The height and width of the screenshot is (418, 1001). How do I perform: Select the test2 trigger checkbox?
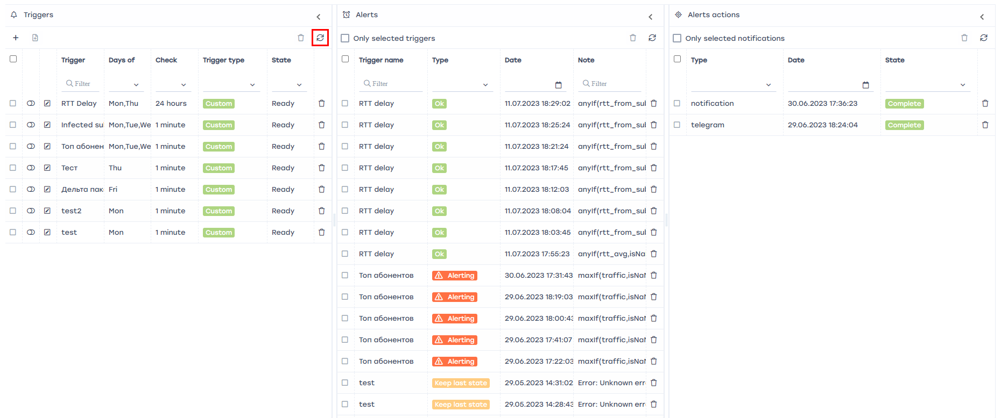click(13, 211)
